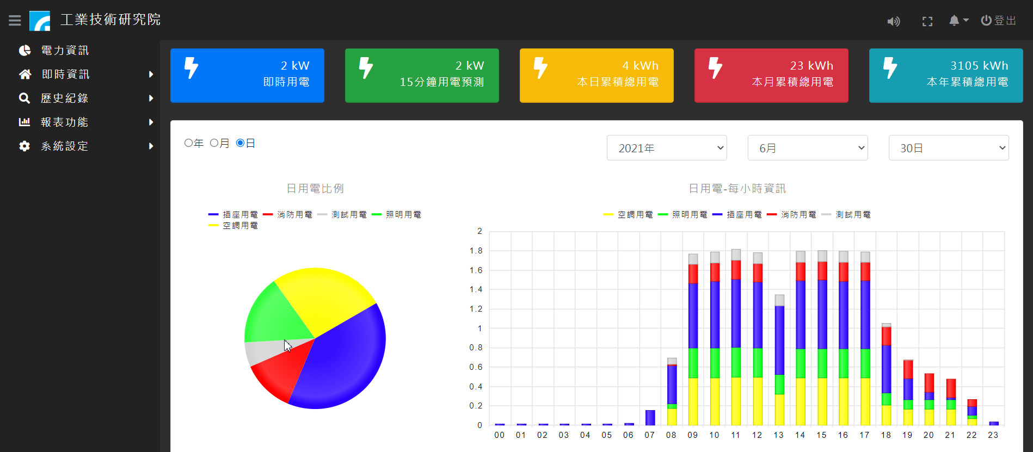Click the magnifier icon beside 歷史紀錄
This screenshot has width=1033, height=452.
click(24, 98)
